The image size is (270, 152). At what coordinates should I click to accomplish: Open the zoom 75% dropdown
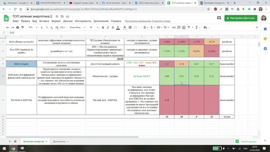33,27
